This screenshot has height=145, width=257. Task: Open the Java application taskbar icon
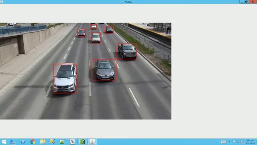click(92, 142)
